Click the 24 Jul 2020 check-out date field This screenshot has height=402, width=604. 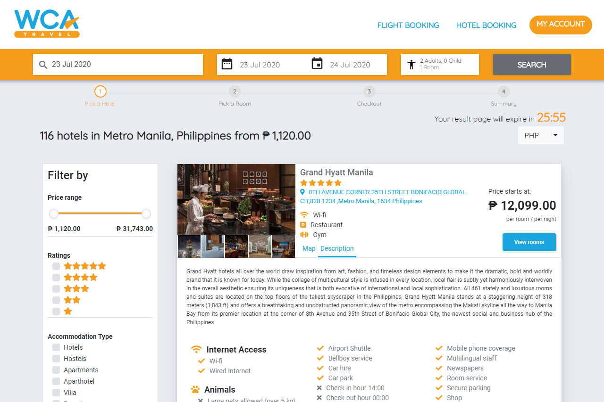350,65
